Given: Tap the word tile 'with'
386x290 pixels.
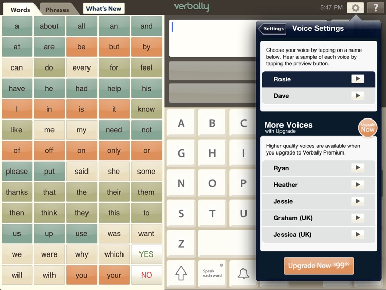Looking at the screenshot, I should (49, 275).
